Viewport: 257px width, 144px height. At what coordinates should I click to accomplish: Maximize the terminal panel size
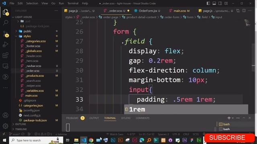coord(244,118)
